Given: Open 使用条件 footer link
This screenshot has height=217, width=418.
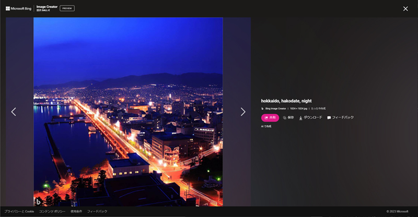Looking at the screenshot, I should click(76, 211).
